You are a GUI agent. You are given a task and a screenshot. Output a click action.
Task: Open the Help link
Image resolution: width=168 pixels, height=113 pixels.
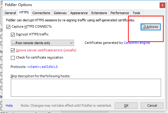(x=9, y=105)
